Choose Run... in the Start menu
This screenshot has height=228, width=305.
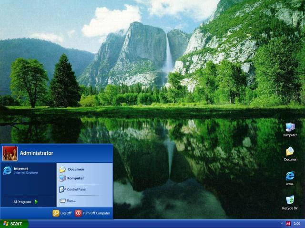[68, 200]
